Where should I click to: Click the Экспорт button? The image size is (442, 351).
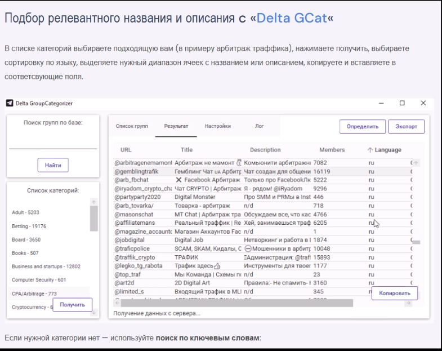[406, 126]
